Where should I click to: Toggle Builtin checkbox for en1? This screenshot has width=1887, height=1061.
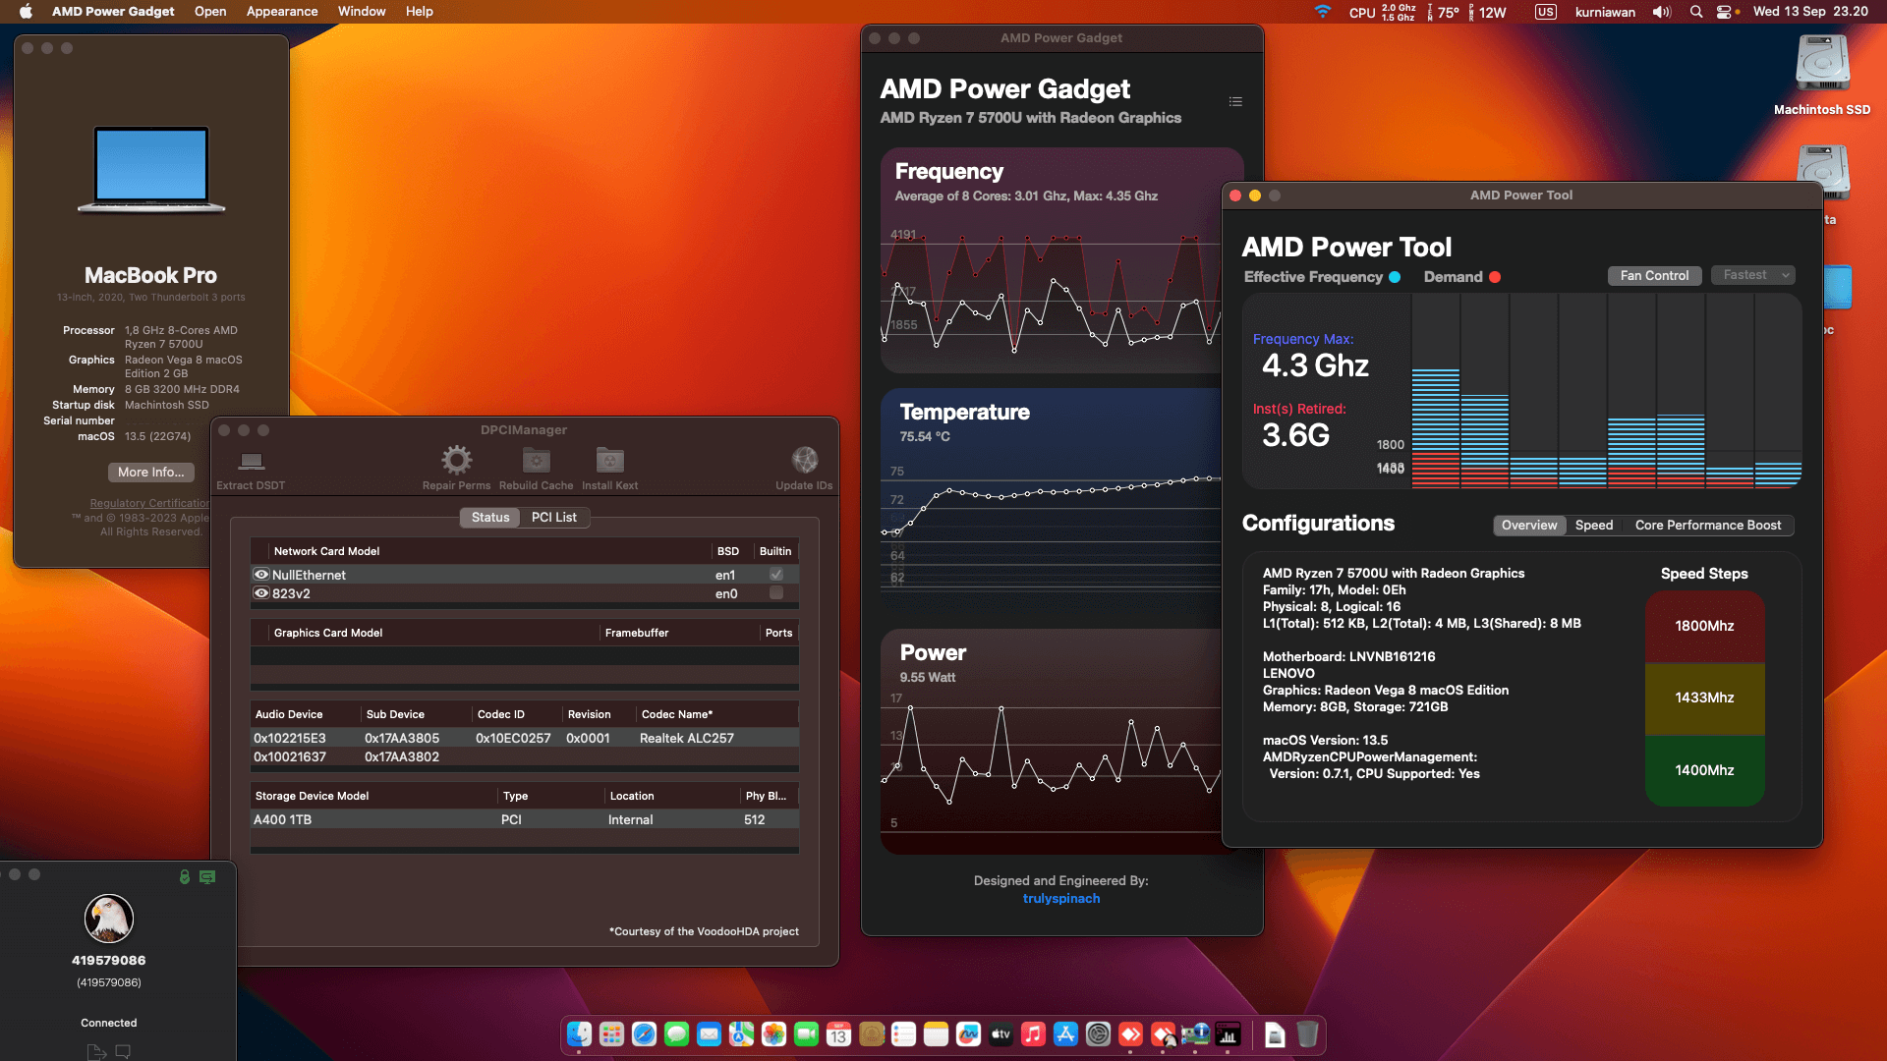click(776, 575)
